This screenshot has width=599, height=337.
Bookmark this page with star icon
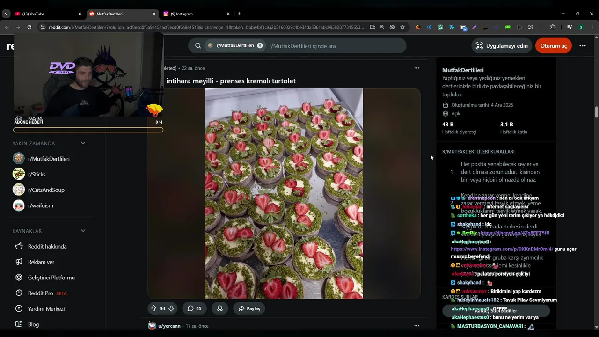click(402, 27)
